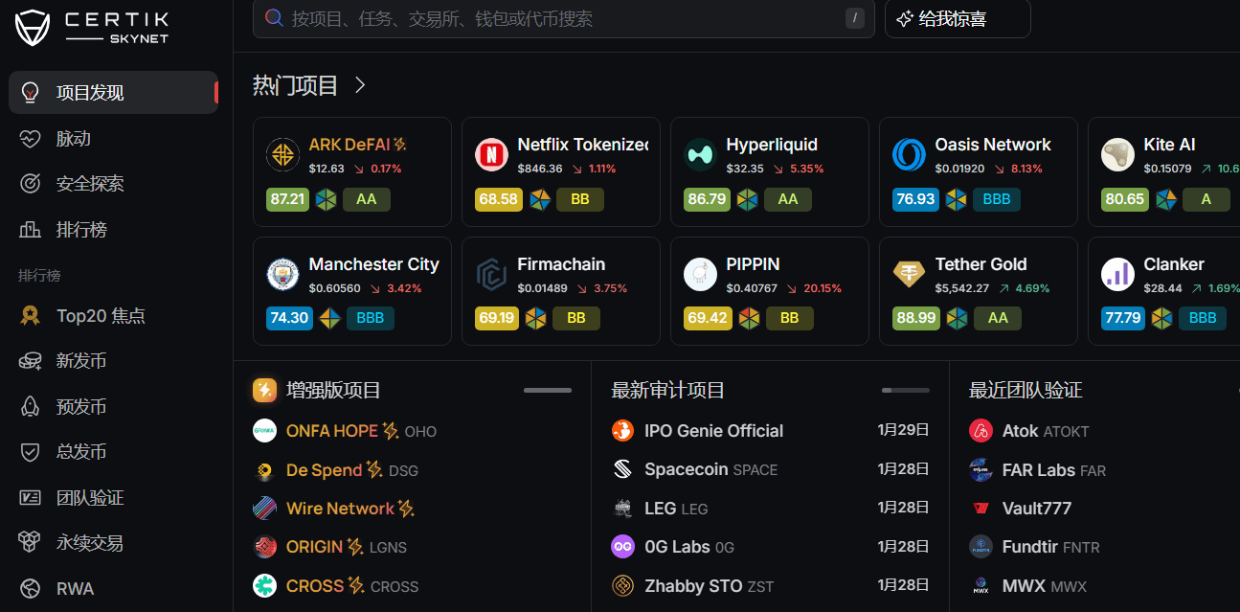Click the 1月29日 date for IPO Genie
1240x612 pixels.
[904, 430]
